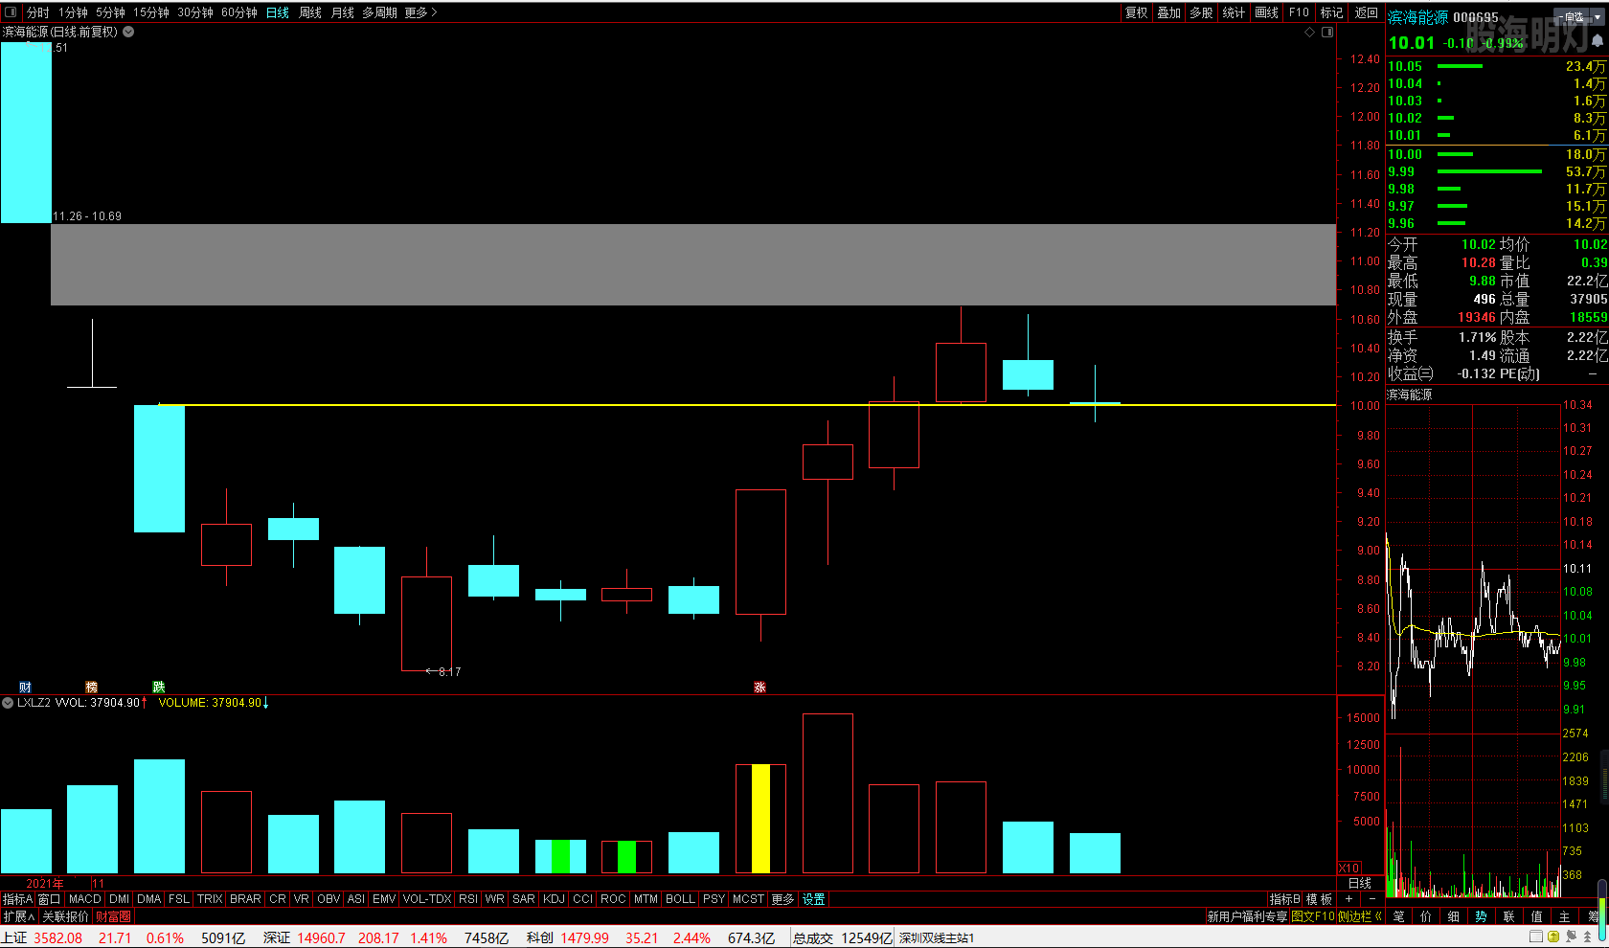Click the 复权 toolbar button
Screen dimensions: 1609x948
pos(1137,12)
